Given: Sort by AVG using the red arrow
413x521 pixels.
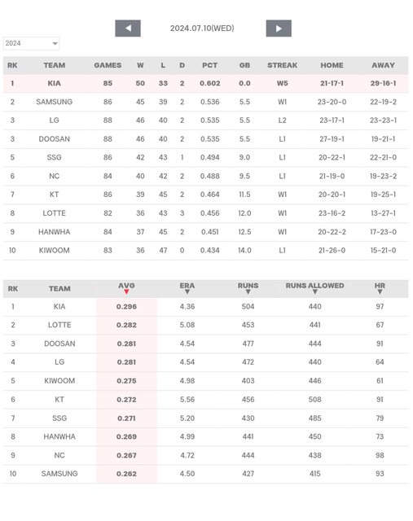Looking at the screenshot, I should [126, 291].
